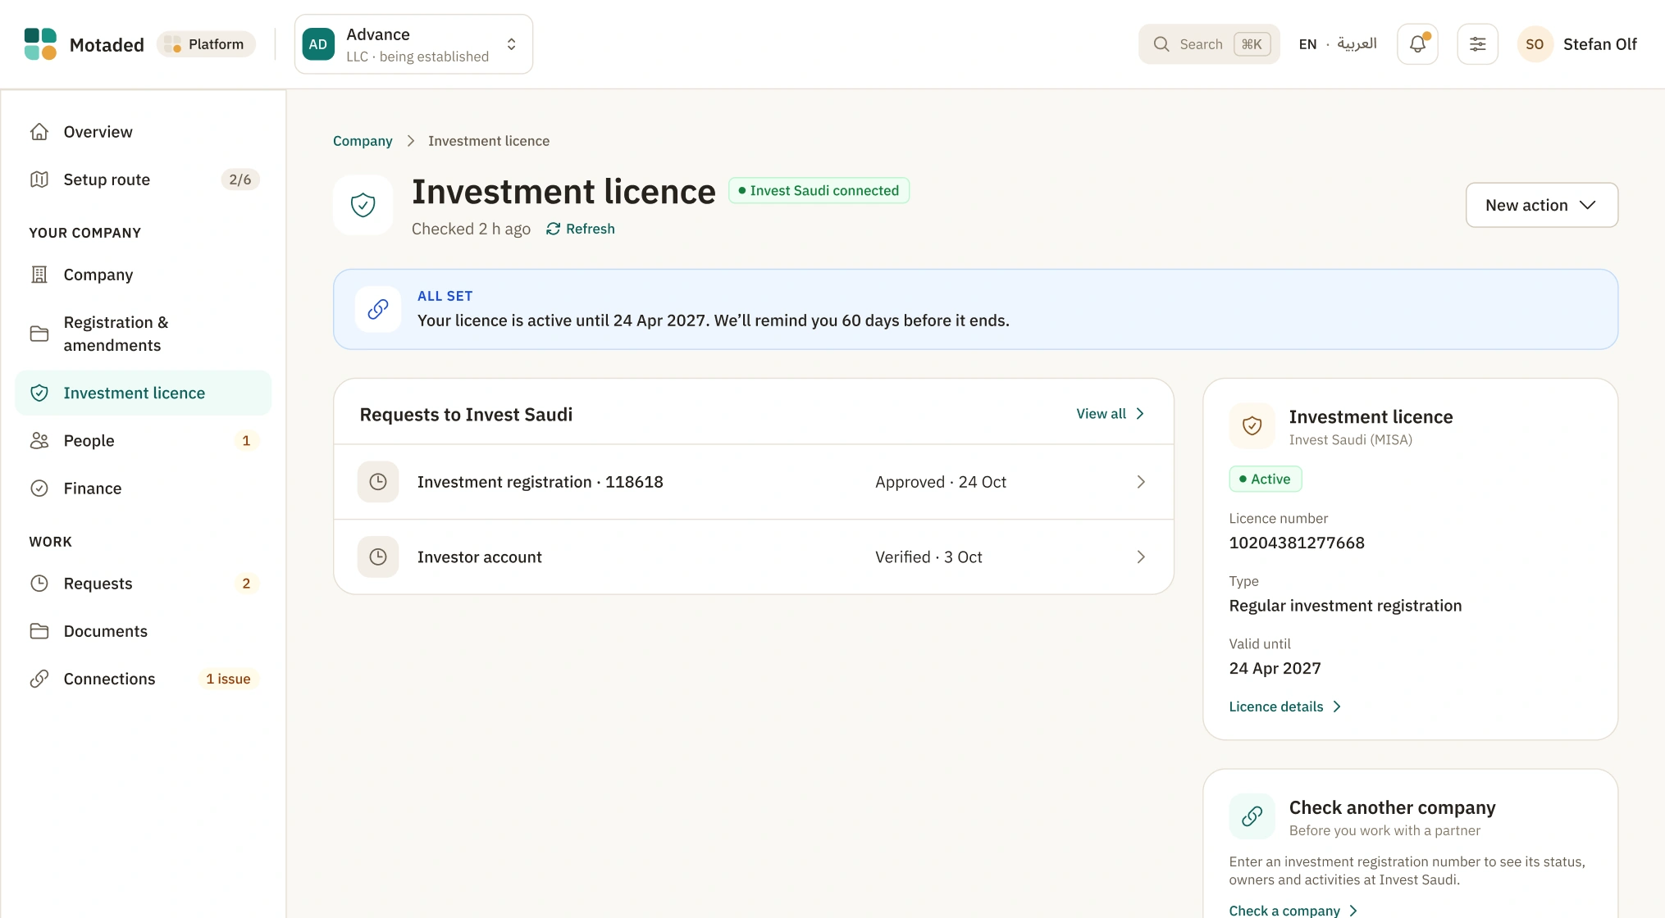The width and height of the screenshot is (1665, 918).
Task: Click the 1 issue badge on Connections
Action: click(x=228, y=679)
